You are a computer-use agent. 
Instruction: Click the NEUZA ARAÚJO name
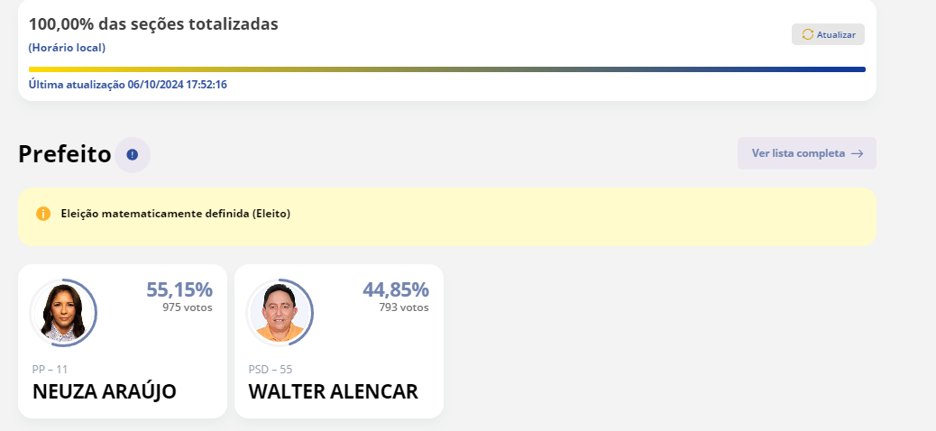105,391
